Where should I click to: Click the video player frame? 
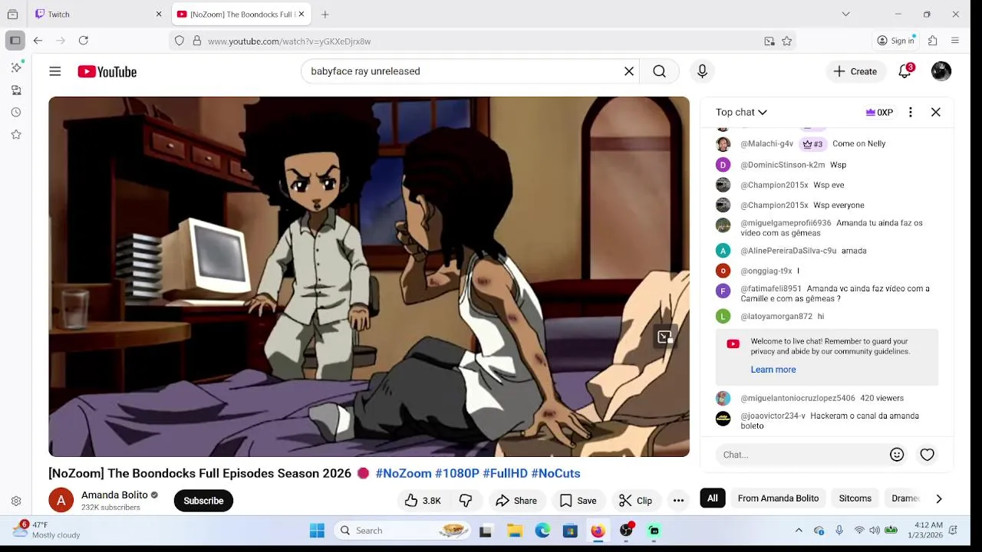click(369, 277)
